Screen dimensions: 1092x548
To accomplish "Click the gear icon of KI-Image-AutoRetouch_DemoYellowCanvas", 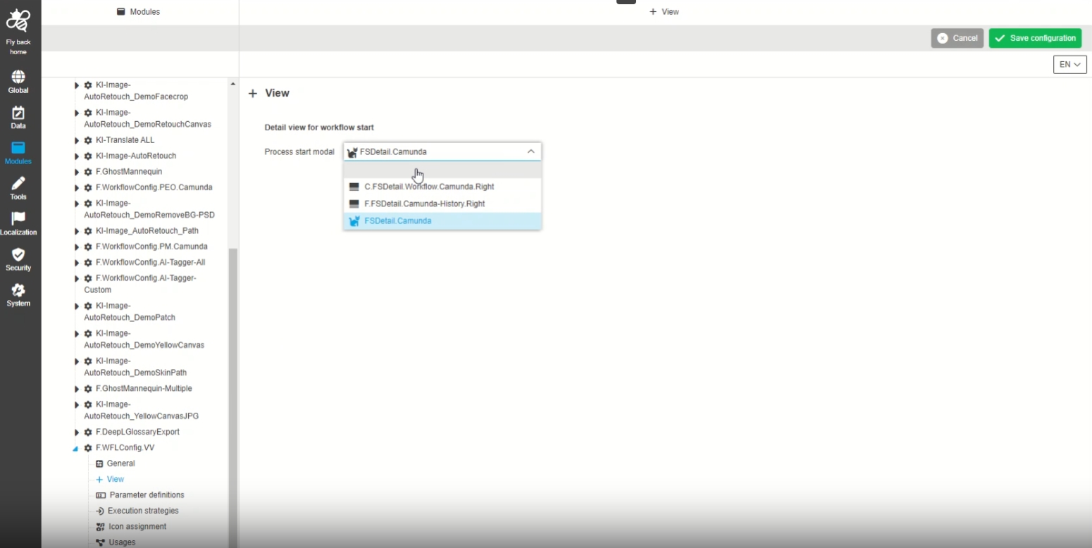I will [x=88, y=334].
